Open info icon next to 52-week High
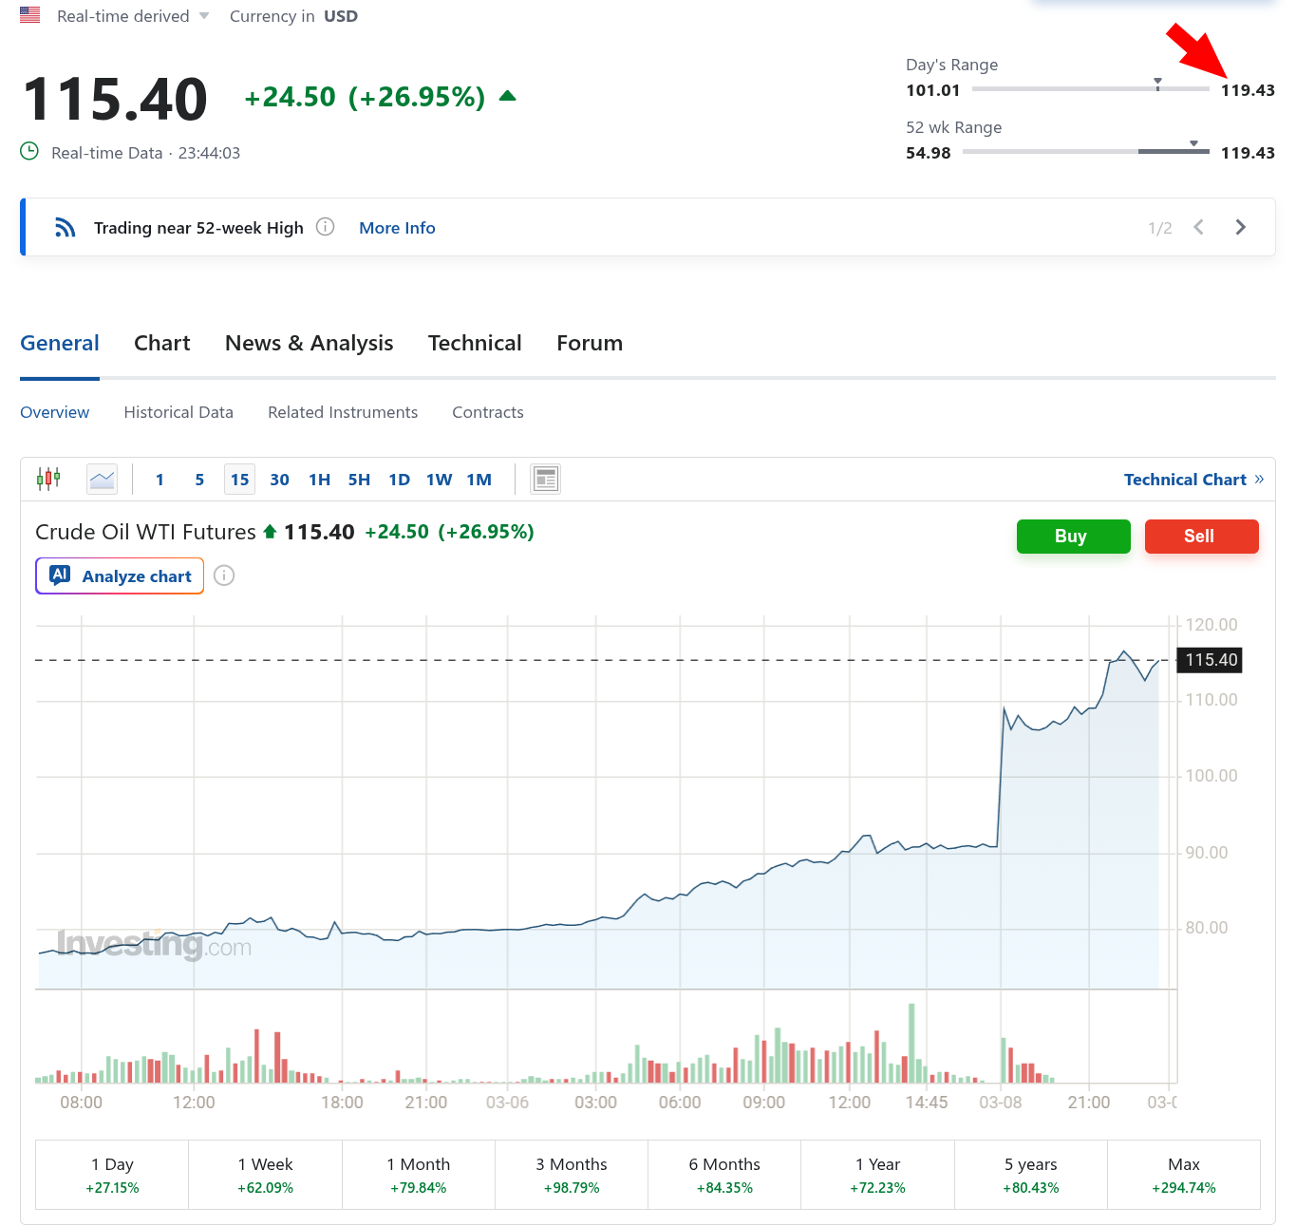Viewport: 1296px width, 1226px height. (325, 227)
